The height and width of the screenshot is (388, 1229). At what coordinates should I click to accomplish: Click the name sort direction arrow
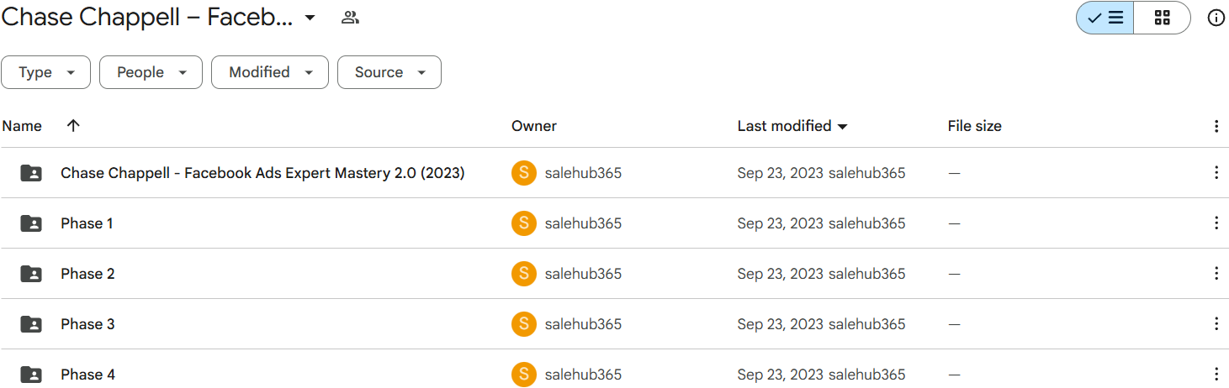pos(73,126)
